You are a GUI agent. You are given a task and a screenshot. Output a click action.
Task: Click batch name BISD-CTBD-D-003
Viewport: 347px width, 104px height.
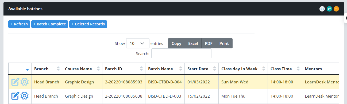tap(165, 96)
